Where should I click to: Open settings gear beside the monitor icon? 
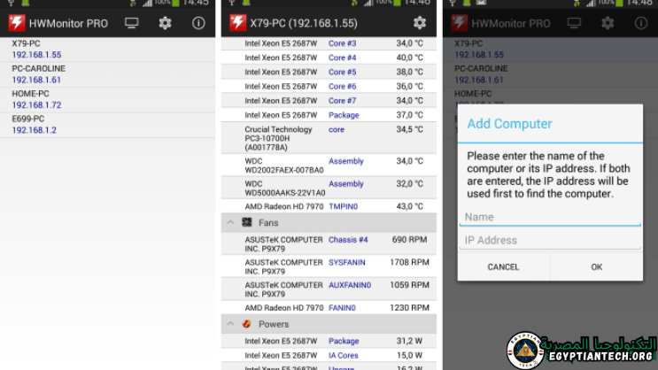pyautogui.click(x=165, y=23)
